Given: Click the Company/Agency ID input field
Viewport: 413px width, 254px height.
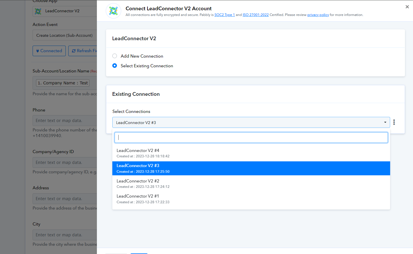Looking at the screenshot, I should pyautogui.click(x=65, y=162).
